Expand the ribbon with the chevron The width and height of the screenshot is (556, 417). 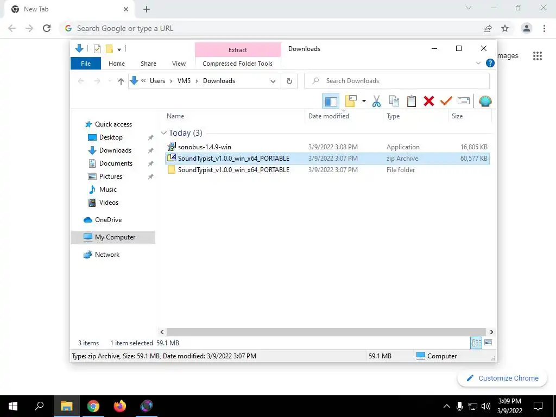pos(478,63)
